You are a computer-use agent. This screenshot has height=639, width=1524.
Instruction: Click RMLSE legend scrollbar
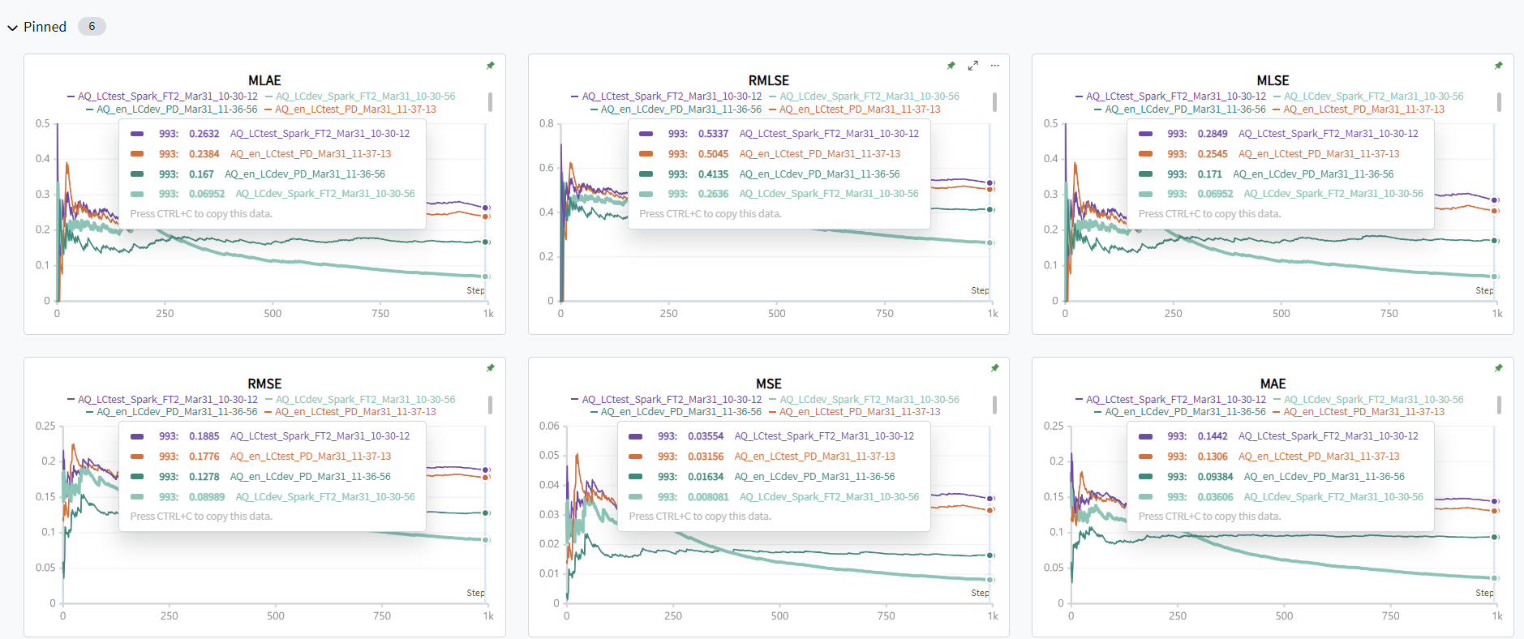click(994, 102)
